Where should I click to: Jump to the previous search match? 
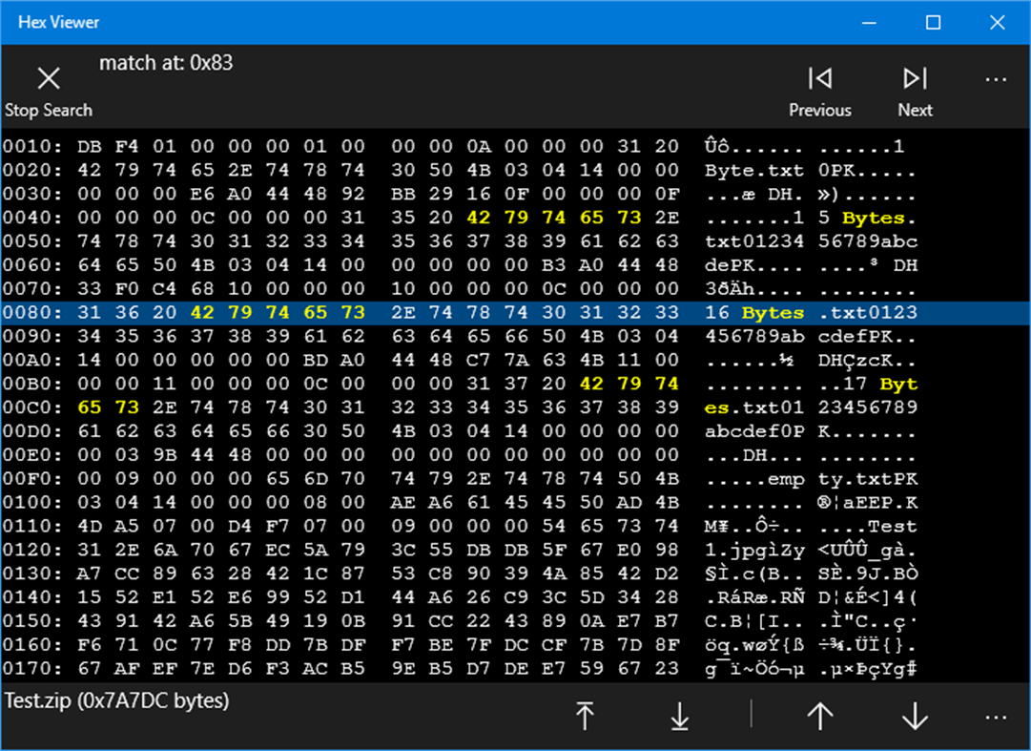pos(819,78)
